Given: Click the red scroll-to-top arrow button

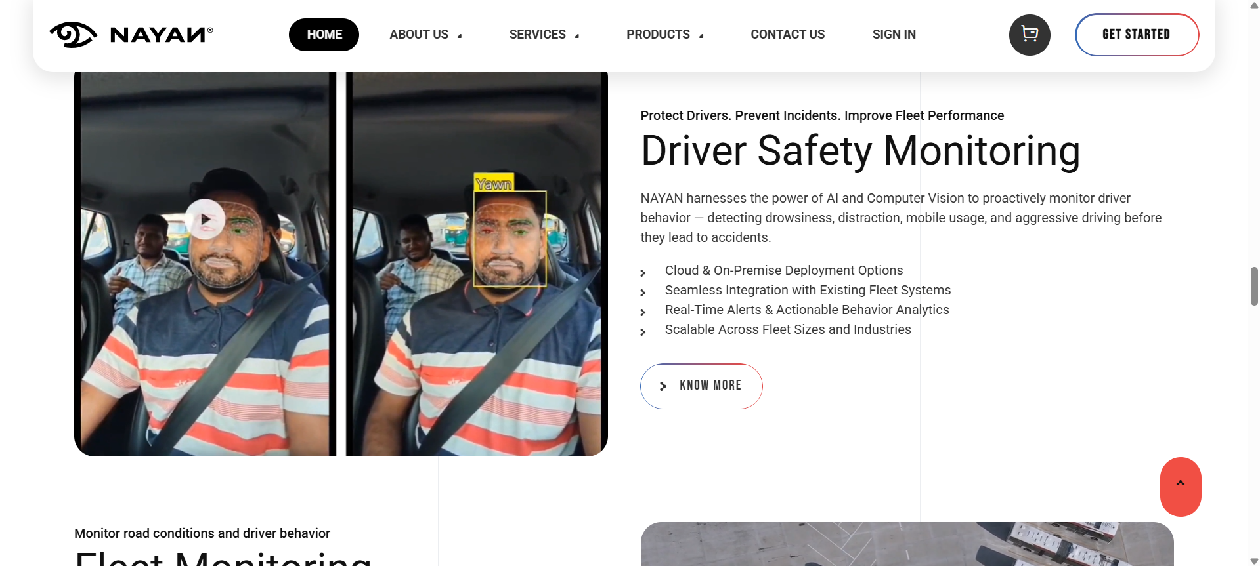Looking at the screenshot, I should click(1181, 487).
